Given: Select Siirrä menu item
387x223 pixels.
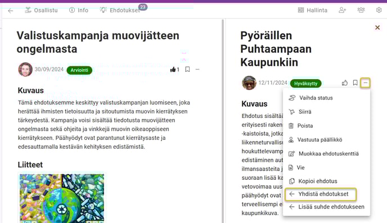Looking at the screenshot, I should pos(326,112).
